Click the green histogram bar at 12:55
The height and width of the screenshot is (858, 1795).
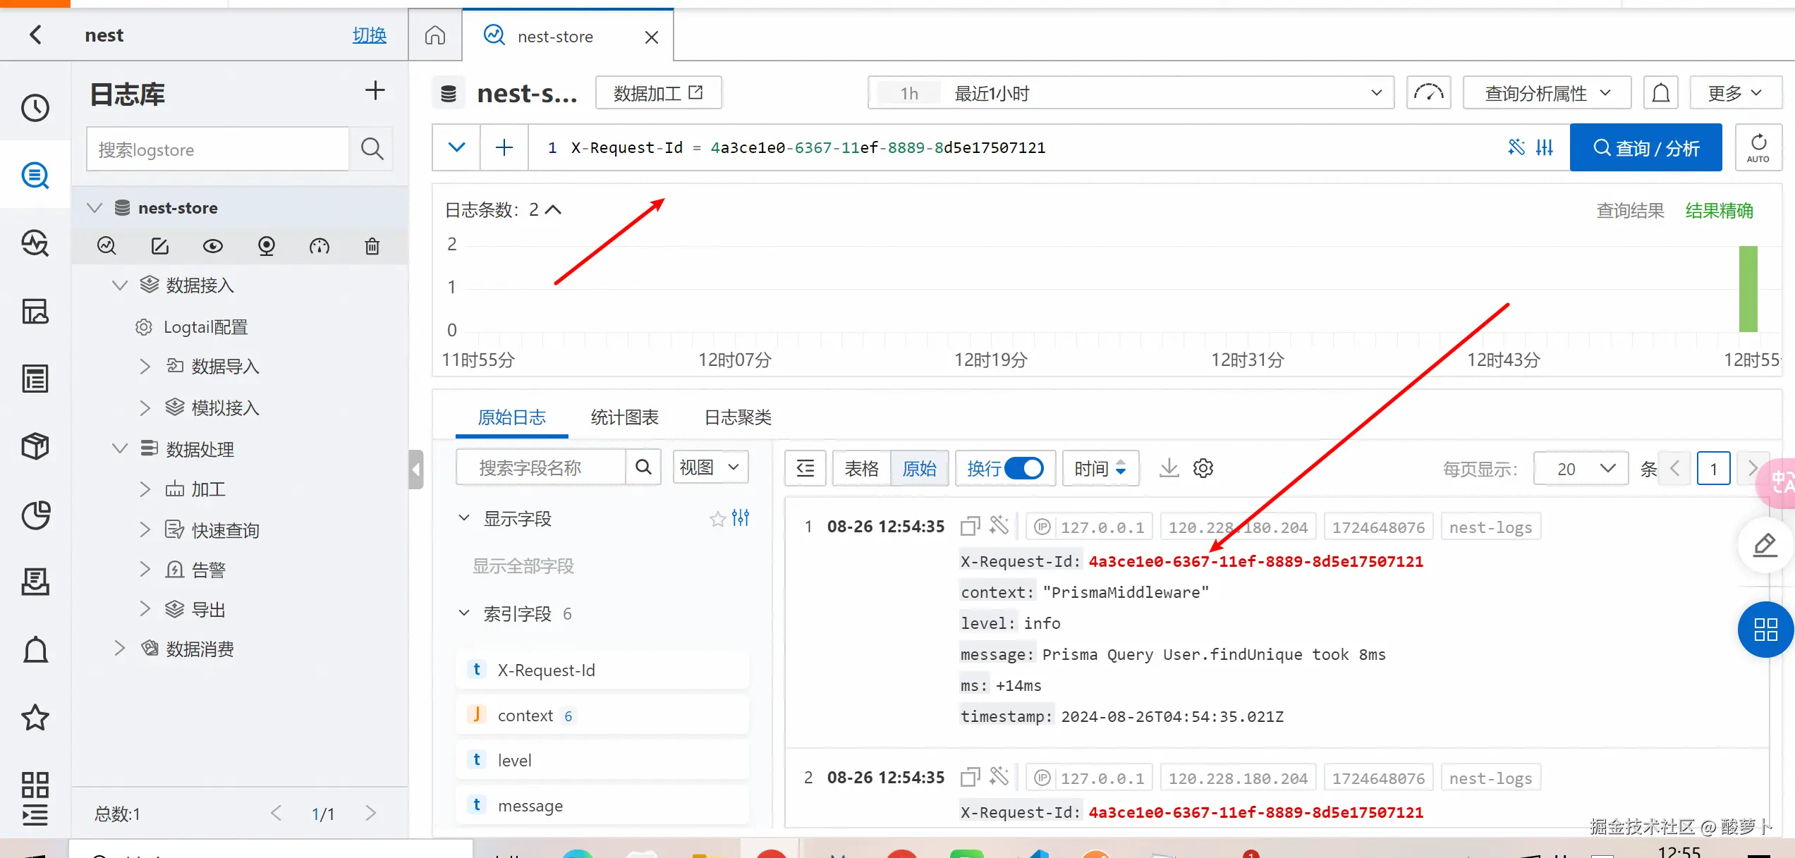(x=1748, y=289)
